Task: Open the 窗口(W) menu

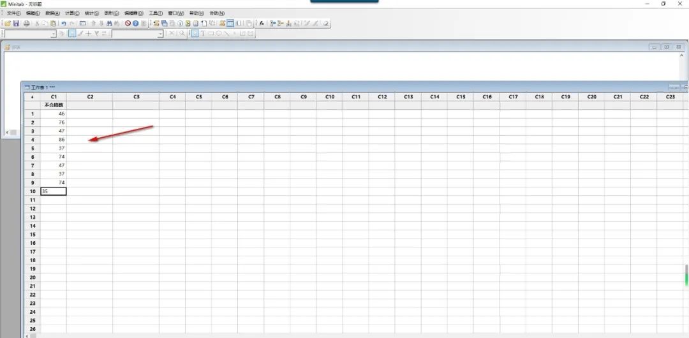Action: pos(176,13)
